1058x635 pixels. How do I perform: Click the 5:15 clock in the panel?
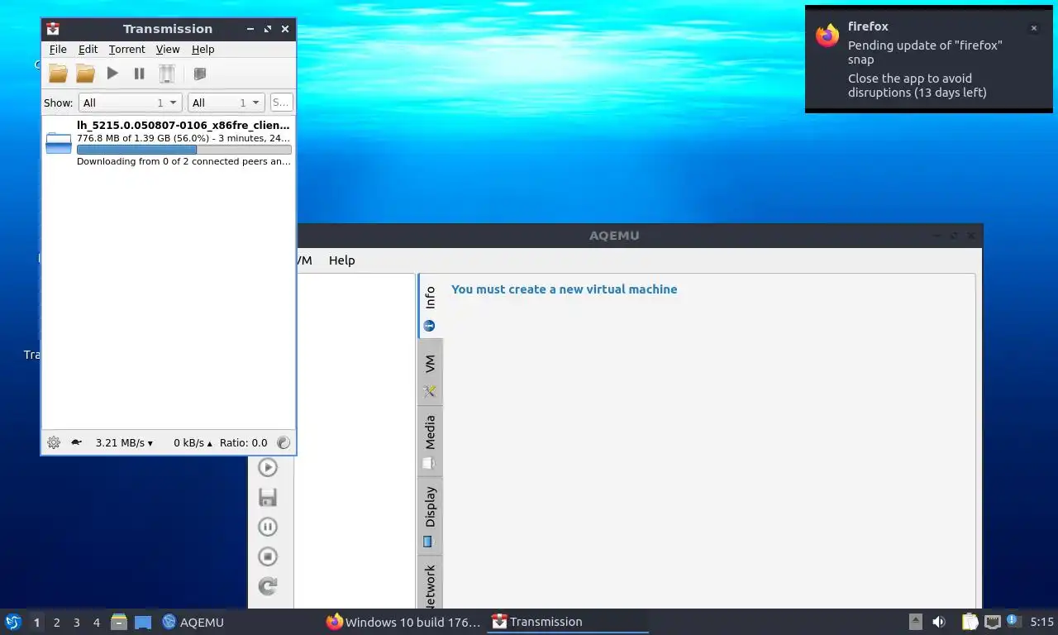click(1041, 622)
